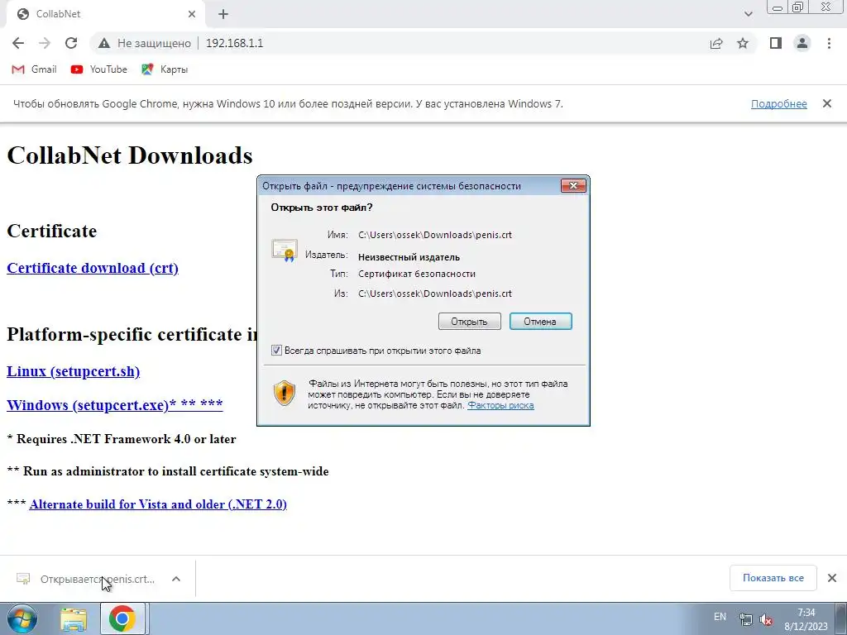Click the muted volume tray icon
The image size is (847, 635).
pos(765,619)
